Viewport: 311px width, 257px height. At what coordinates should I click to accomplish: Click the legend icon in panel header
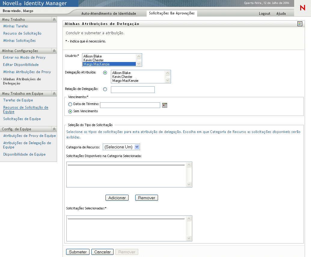point(300,24)
